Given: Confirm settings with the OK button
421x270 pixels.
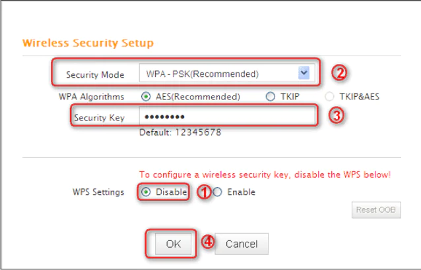Looking at the screenshot, I should tap(173, 244).
